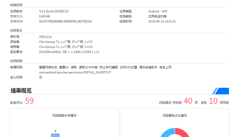The image size is (238, 137).
Task: Select the INSTALL_SHORTCUT permission string
Action: 75,72
